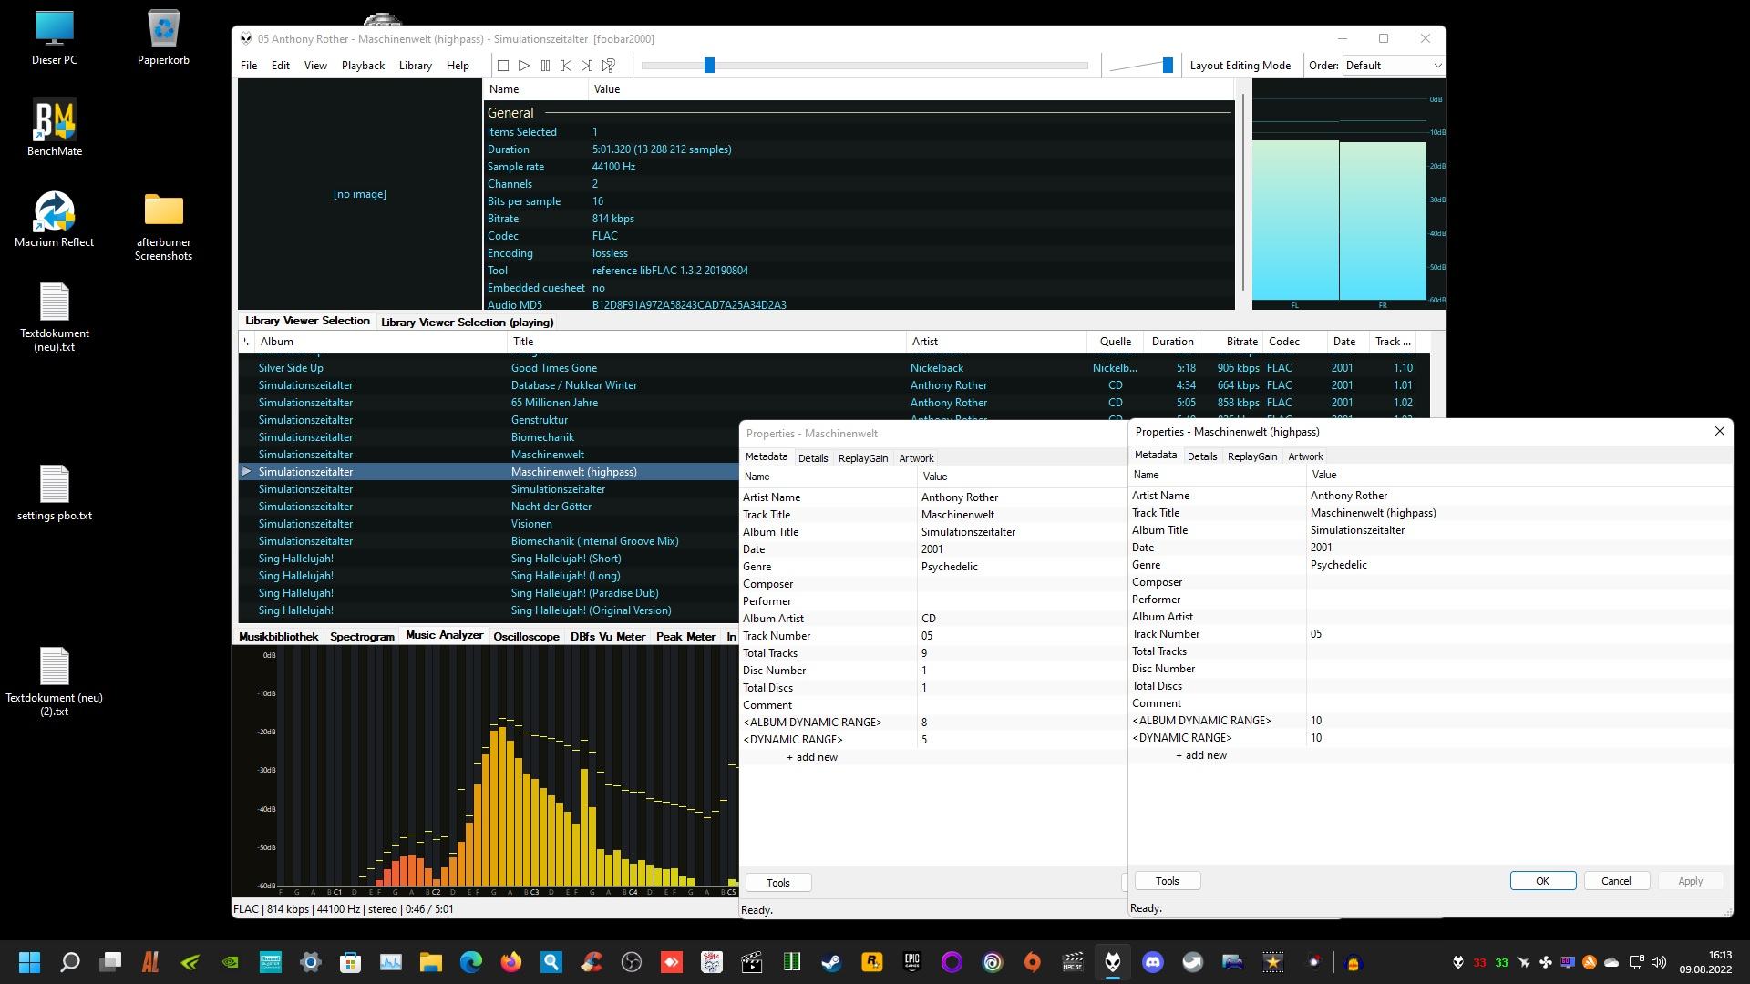Sort the playlist by the Artist column header
Screen dimensions: 1750x984
(x=997, y=342)
